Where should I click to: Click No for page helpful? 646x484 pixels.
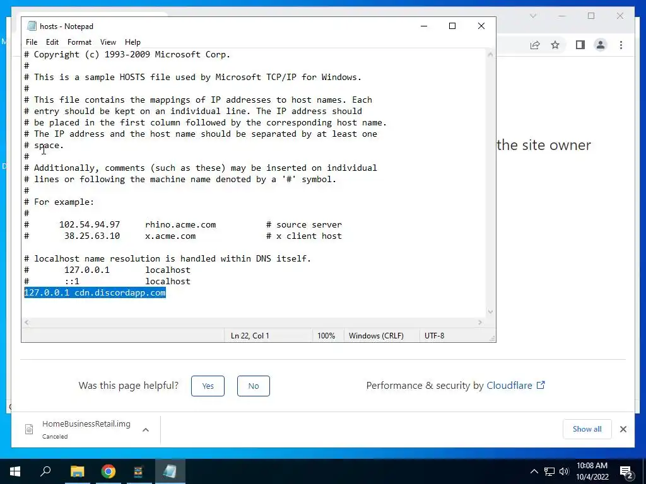coord(254,386)
